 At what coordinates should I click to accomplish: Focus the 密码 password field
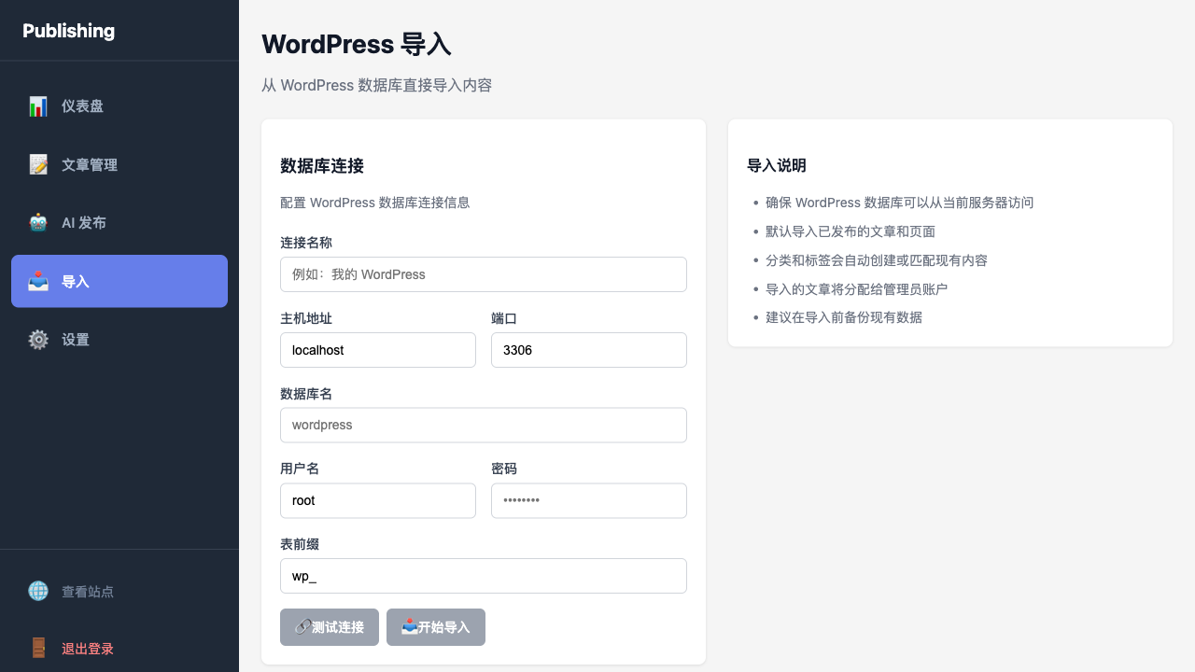point(589,500)
